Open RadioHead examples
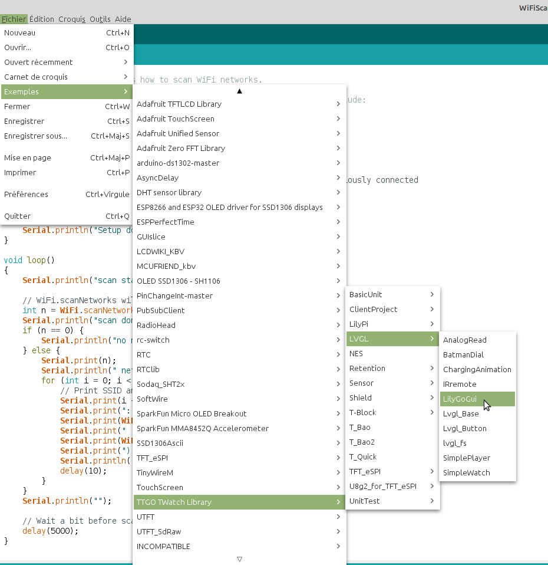Image resolution: width=548 pixels, height=565 pixels. [x=239, y=326]
